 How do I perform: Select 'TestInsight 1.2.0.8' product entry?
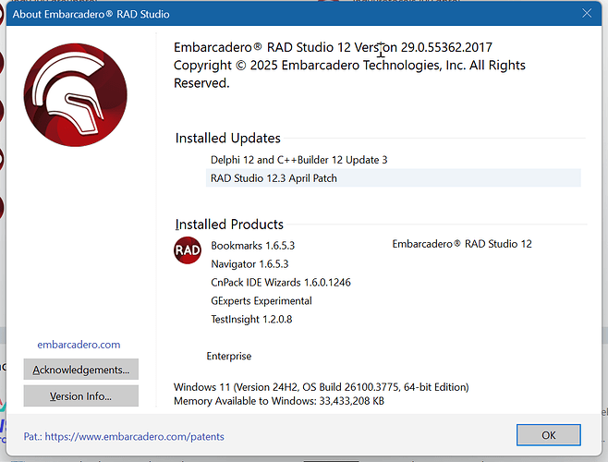coord(251,319)
